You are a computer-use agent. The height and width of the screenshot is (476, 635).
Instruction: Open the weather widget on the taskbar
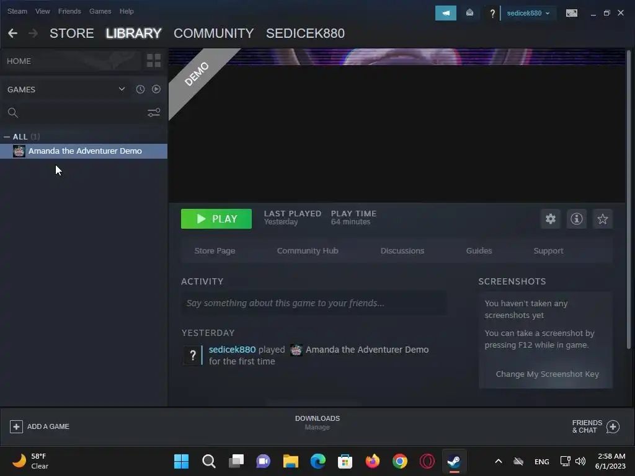tap(30, 461)
